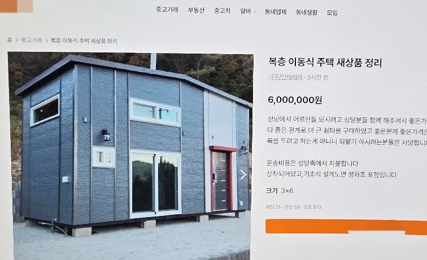The image size is (427, 260).
Task: Click the 복층 이동식 주택 breadcrumb item
Action: pyautogui.click(x=84, y=41)
